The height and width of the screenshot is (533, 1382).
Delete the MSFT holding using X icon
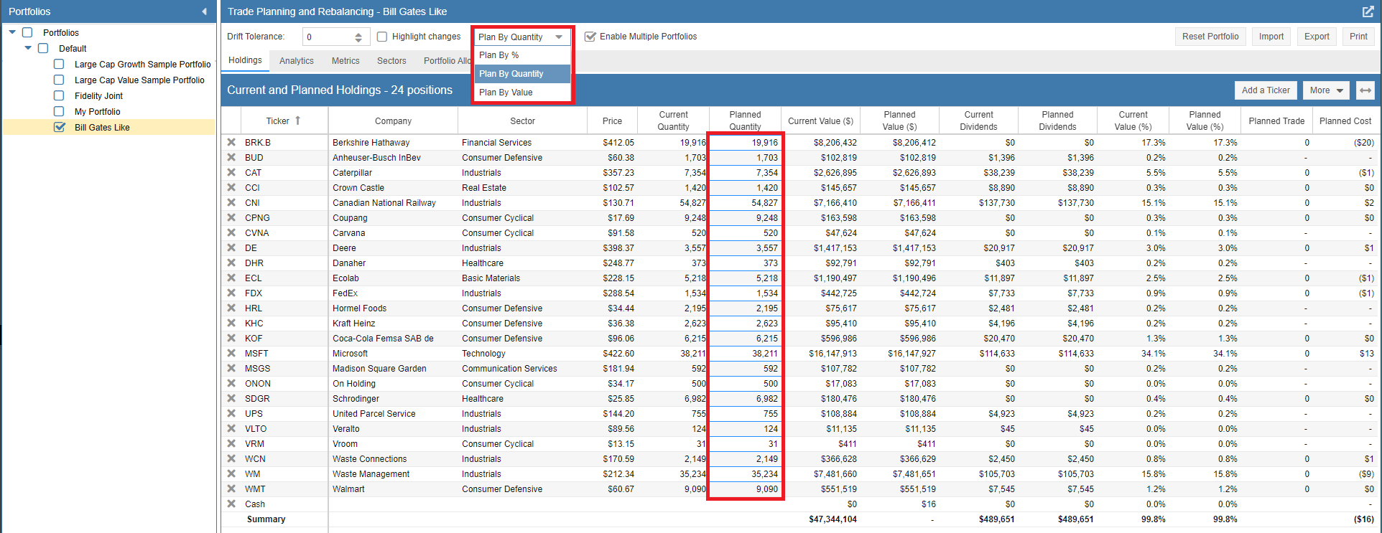point(231,353)
